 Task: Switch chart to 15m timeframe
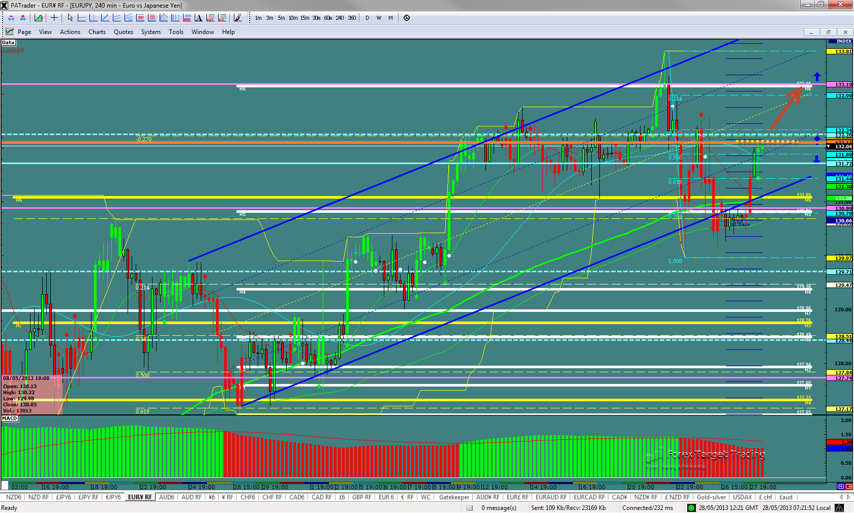click(304, 18)
